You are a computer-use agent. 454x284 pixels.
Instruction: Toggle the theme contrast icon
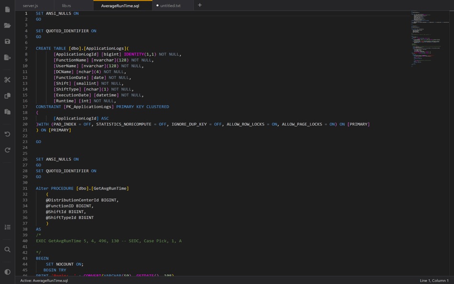(8, 272)
